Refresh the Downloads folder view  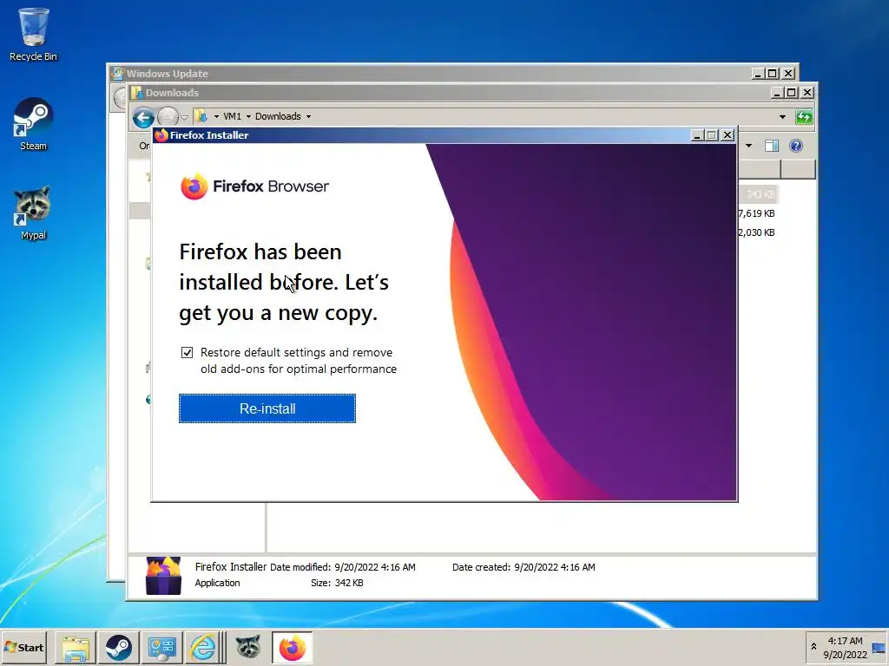(804, 117)
